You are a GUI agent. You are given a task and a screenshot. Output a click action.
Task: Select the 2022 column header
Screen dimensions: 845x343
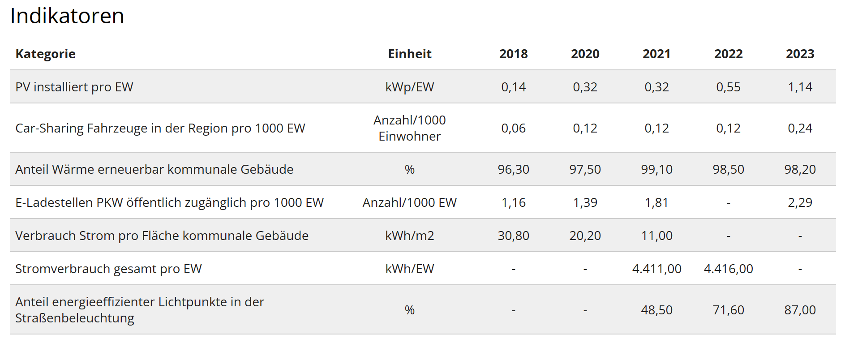coord(728,54)
